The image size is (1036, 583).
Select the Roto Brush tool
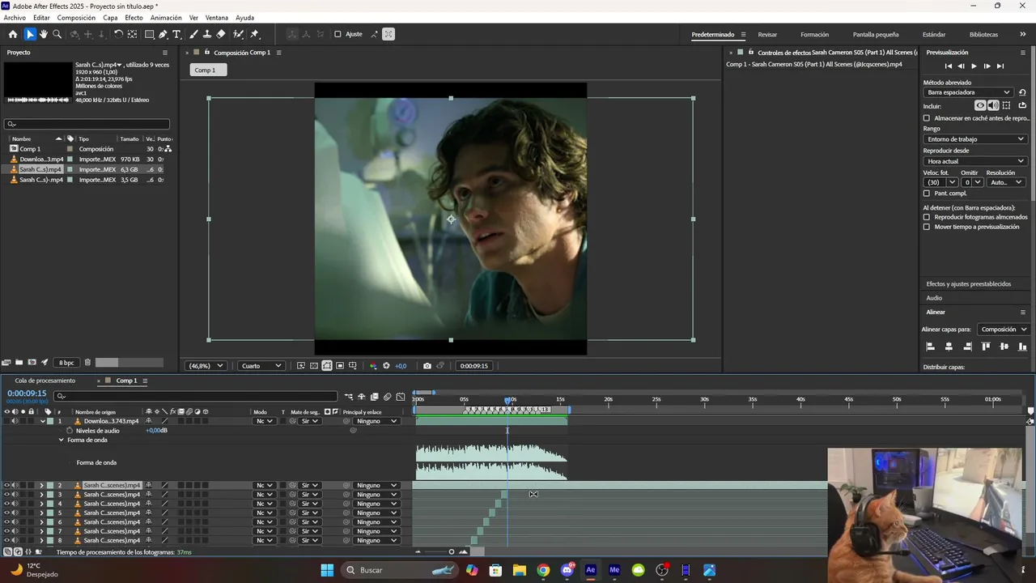click(239, 34)
